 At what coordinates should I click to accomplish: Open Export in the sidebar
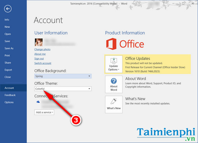click(8, 70)
